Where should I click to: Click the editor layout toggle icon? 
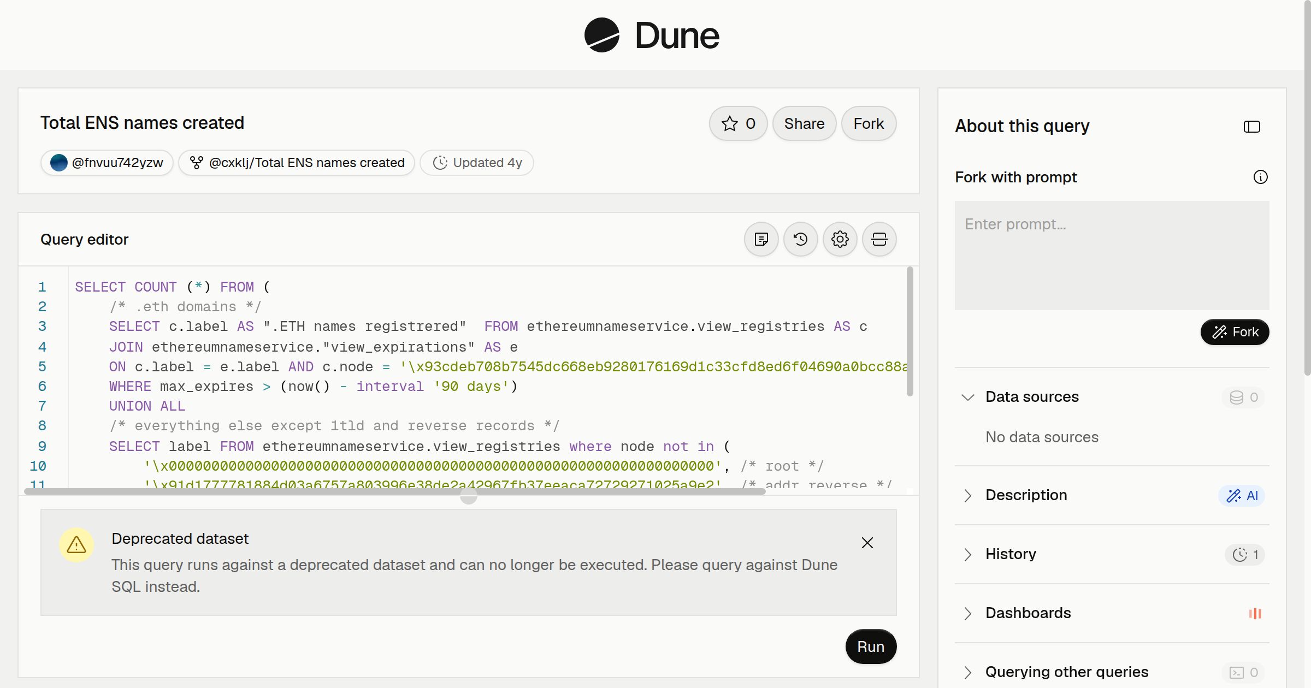pos(879,239)
